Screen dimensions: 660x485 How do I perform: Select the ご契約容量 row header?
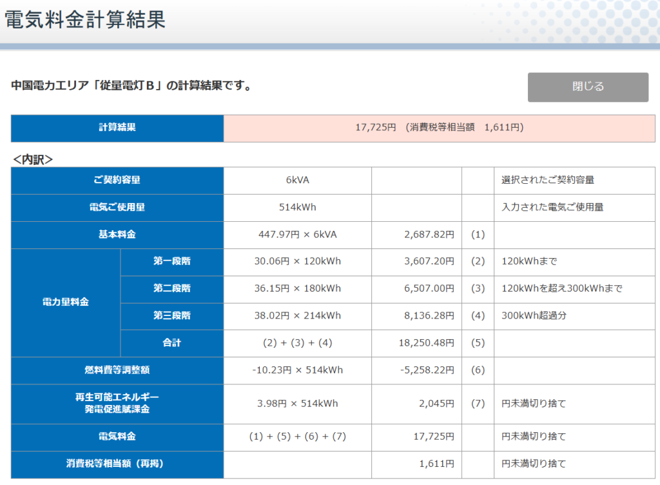[117, 181]
